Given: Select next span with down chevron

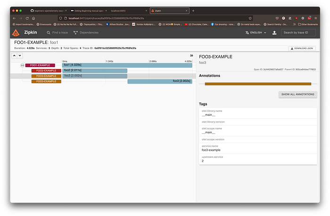Looking at the screenshot, I should [x=20, y=55].
